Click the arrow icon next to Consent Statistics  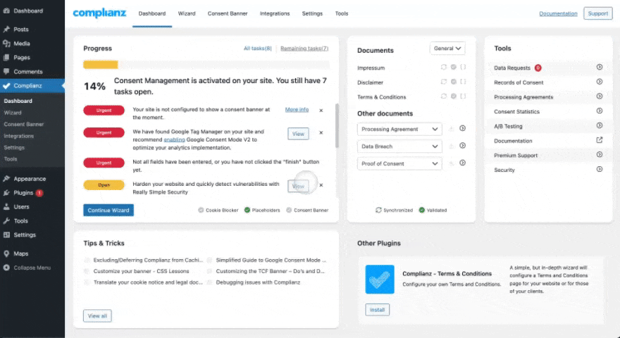(599, 111)
